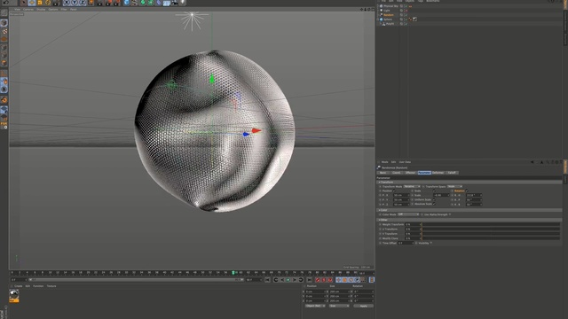The image size is (568, 319).
Task: Toggle the Position checkbox in Transform
Action: click(394, 191)
